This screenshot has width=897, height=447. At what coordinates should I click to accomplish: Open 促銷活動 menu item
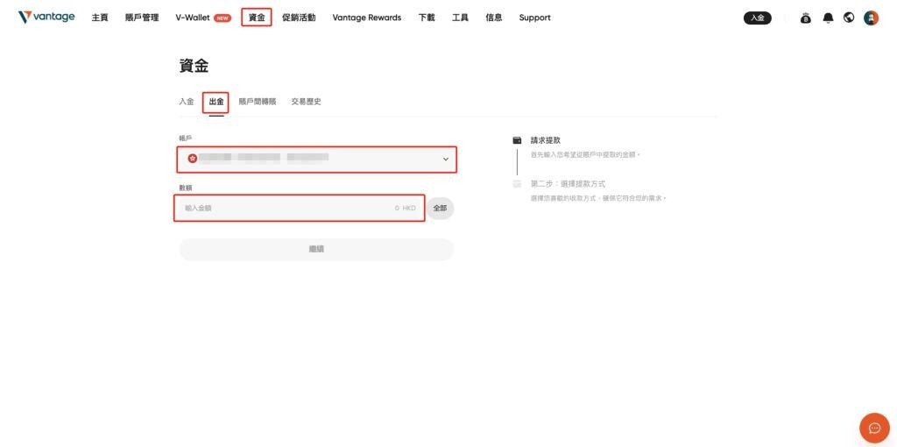(299, 18)
